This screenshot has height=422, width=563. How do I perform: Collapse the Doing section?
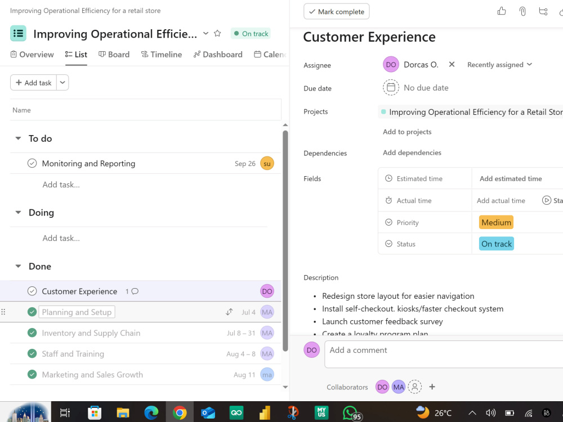(x=18, y=213)
